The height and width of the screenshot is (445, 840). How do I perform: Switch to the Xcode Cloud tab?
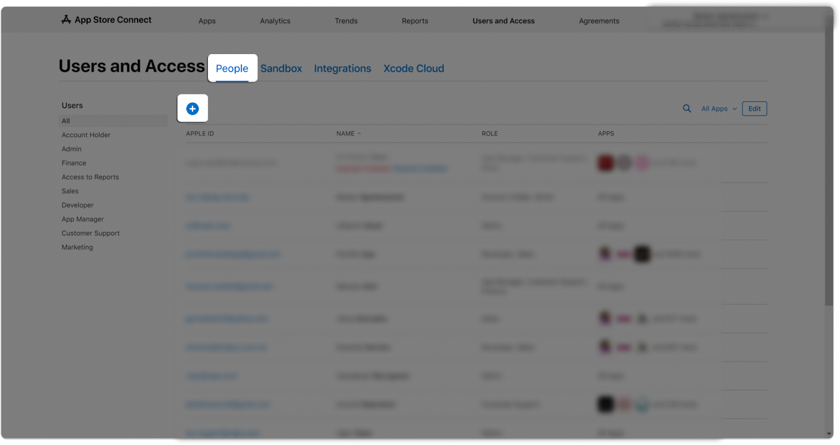(414, 68)
